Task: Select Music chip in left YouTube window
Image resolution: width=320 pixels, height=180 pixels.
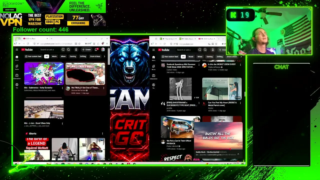Action: click(54, 56)
